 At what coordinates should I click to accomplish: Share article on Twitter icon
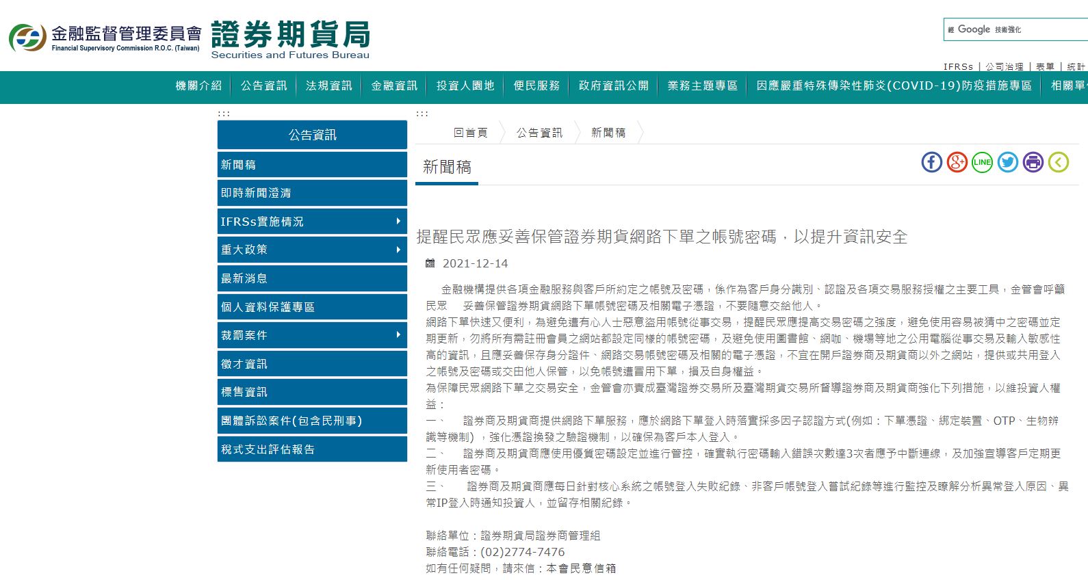click(1007, 162)
